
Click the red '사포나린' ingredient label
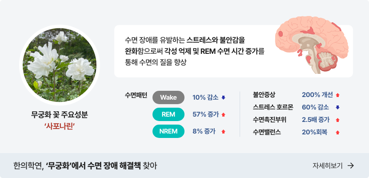pos(60,127)
